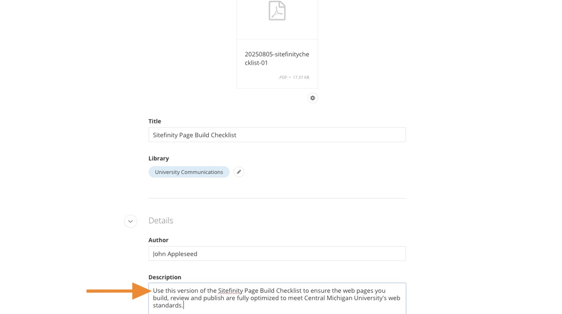
Task: Click the file name 20250805-sitefinitychecklist-01
Action: [x=277, y=58]
